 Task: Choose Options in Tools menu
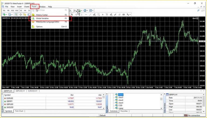coord(50,26)
